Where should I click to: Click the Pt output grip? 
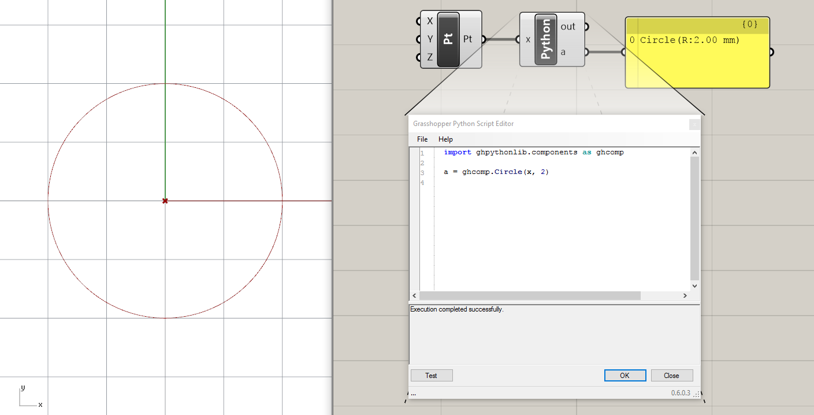click(x=484, y=39)
